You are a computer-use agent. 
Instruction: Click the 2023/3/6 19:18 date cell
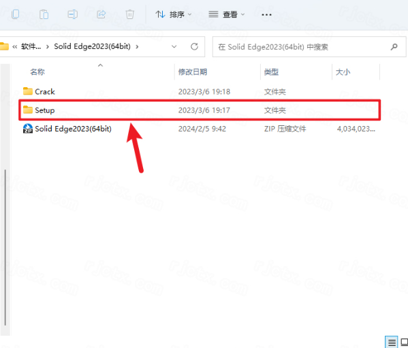click(204, 91)
